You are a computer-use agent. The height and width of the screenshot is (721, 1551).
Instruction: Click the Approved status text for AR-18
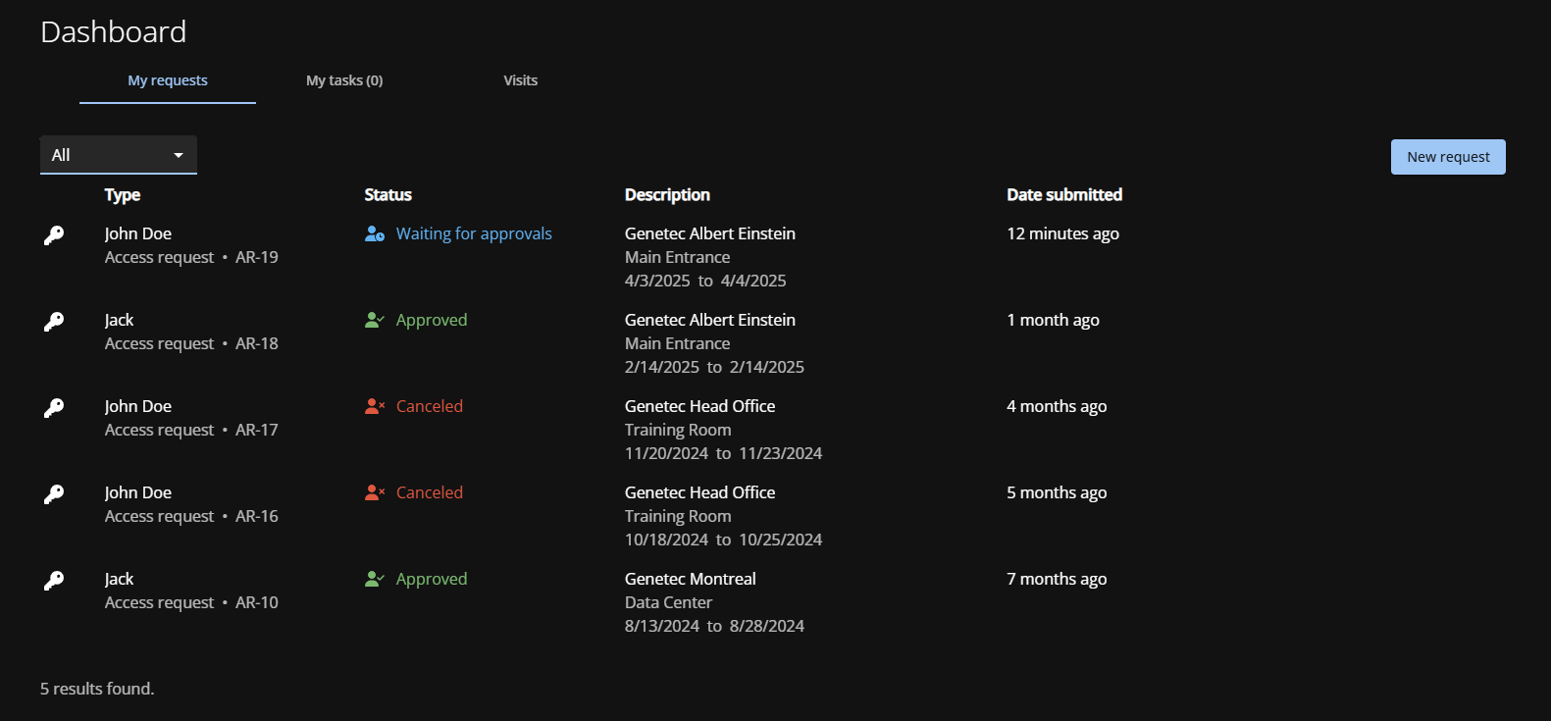click(432, 320)
